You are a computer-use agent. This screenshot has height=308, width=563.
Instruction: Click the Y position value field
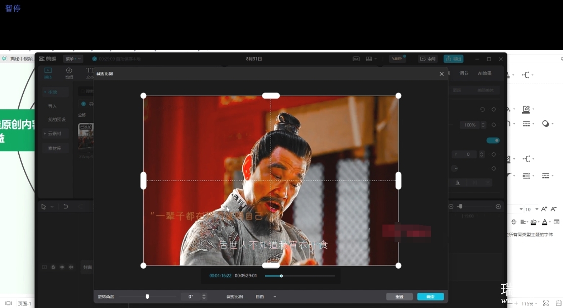coord(465,154)
